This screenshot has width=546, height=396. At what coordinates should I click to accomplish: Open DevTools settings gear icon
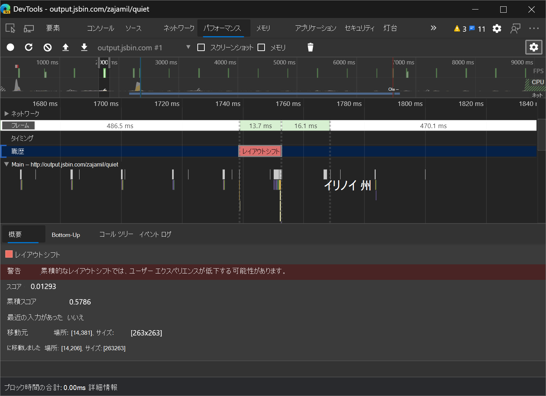497,29
